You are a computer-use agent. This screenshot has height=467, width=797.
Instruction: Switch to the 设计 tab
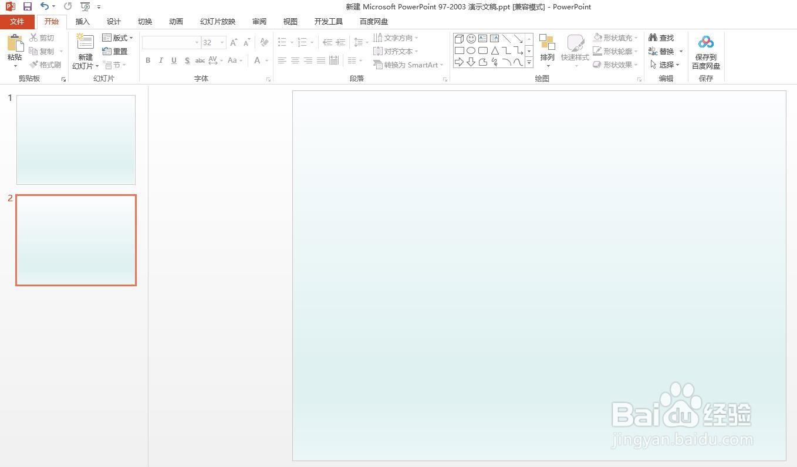[x=114, y=22]
